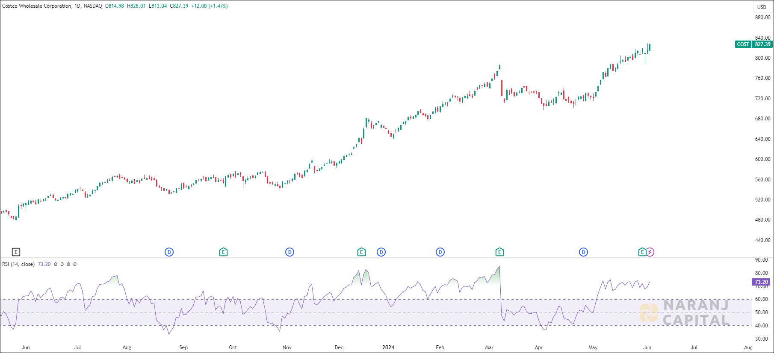Select the Costco Wholesale Corporation title

tap(37, 6)
